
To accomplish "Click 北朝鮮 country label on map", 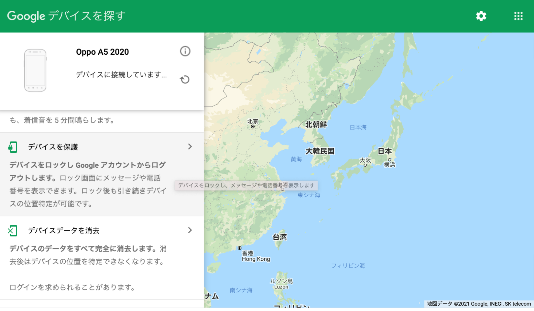I will pos(316,124).
